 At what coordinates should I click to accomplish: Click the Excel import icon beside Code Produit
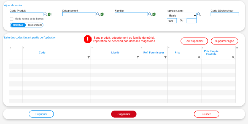pyautogui.click(x=50, y=14)
